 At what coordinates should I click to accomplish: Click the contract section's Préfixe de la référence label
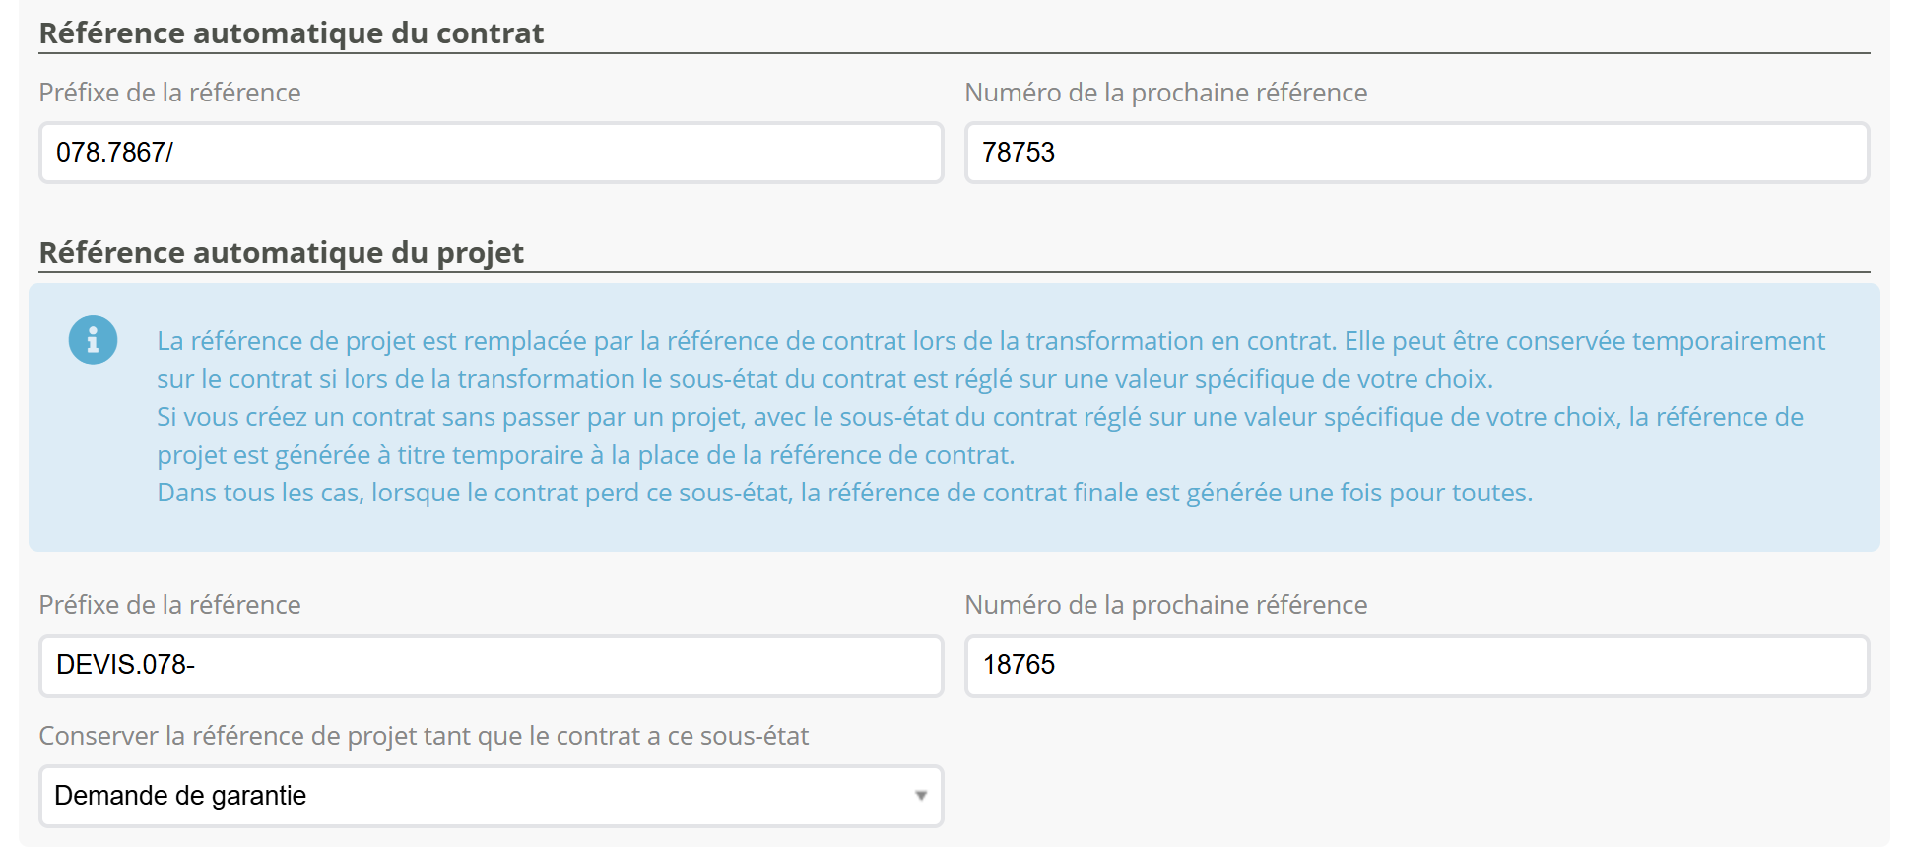(170, 93)
